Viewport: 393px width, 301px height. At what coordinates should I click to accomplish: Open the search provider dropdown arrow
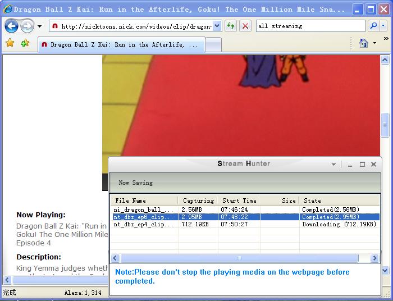tap(383, 26)
